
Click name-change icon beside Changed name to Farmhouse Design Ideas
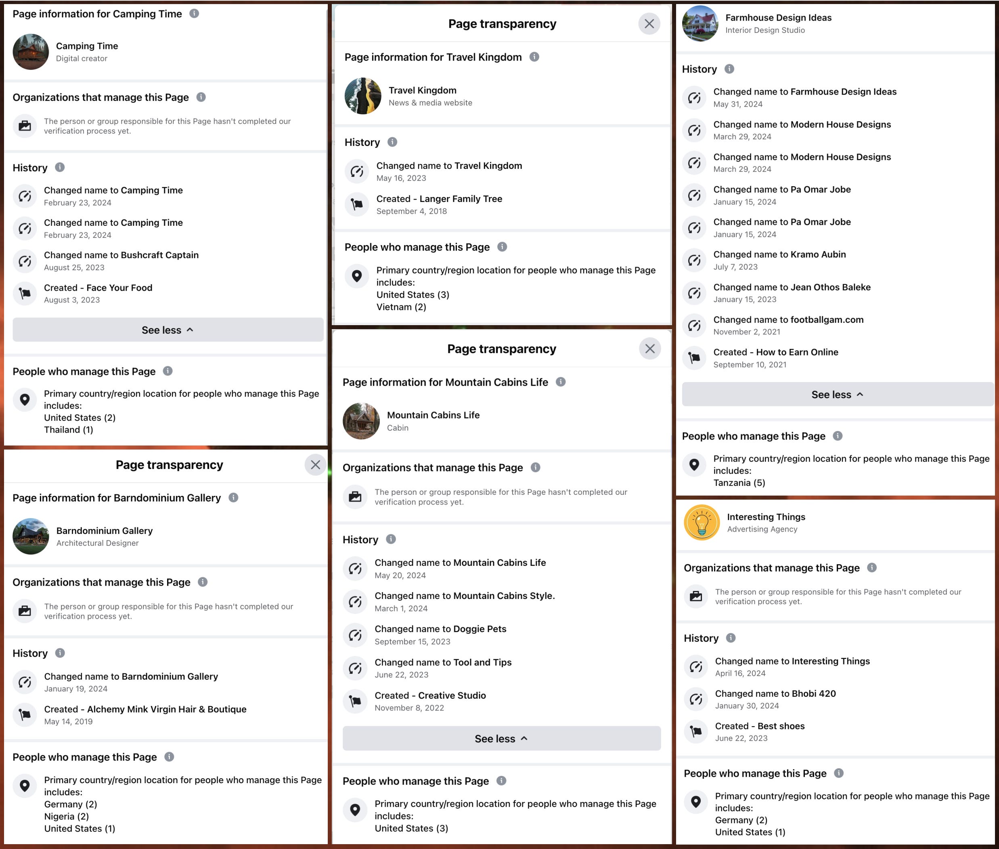pyautogui.click(x=694, y=98)
